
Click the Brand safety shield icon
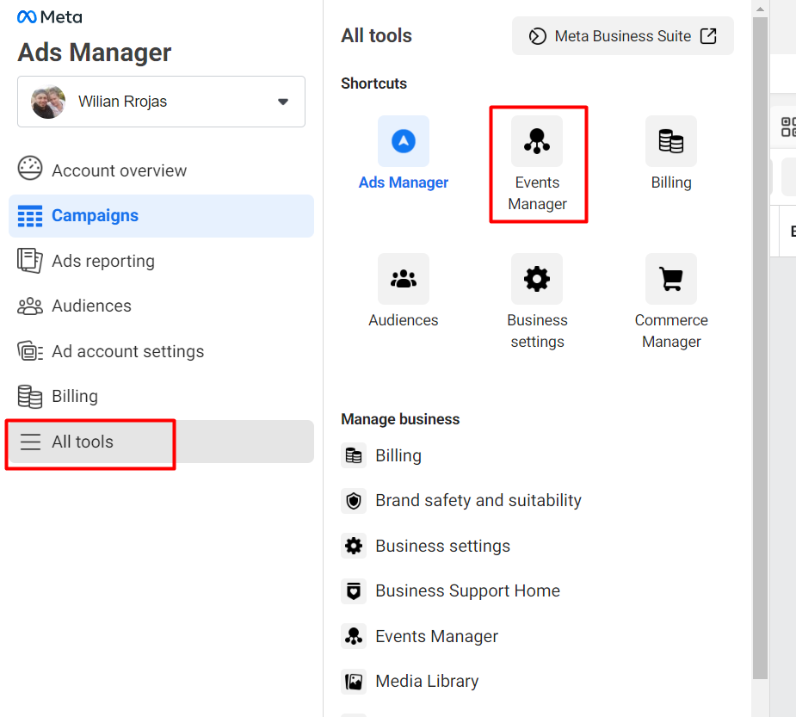coord(354,501)
